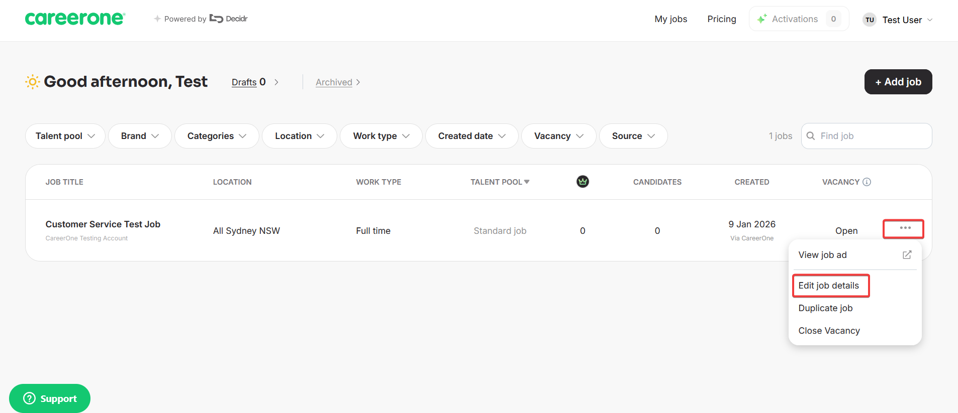Expand the Talent pool filter

[65, 136]
